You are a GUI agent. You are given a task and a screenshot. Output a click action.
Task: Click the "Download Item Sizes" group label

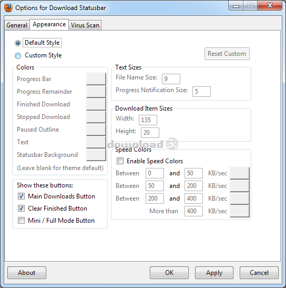pyautogui.click(x=144, y=108)
